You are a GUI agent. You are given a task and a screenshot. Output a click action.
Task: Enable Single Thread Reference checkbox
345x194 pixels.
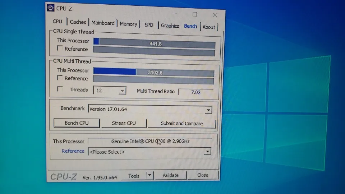tap(60, 48)
